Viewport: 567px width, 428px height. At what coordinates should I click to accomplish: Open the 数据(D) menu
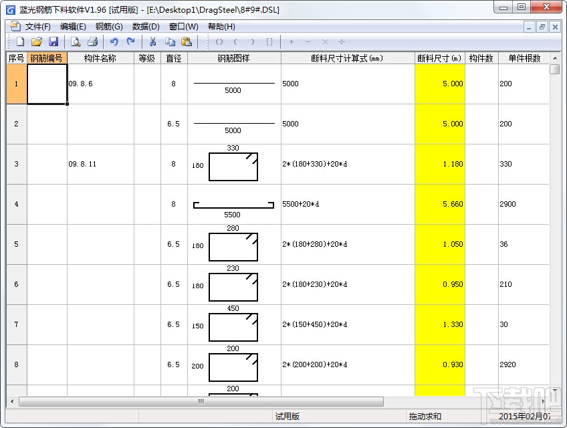(146, 26)
